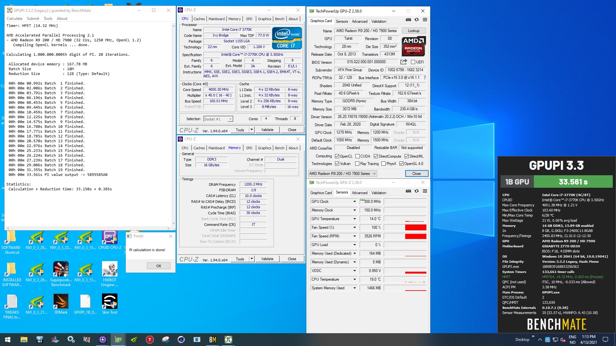
Task: Open the GPUPI_1B_0 file on desktop
Action: 85,304
